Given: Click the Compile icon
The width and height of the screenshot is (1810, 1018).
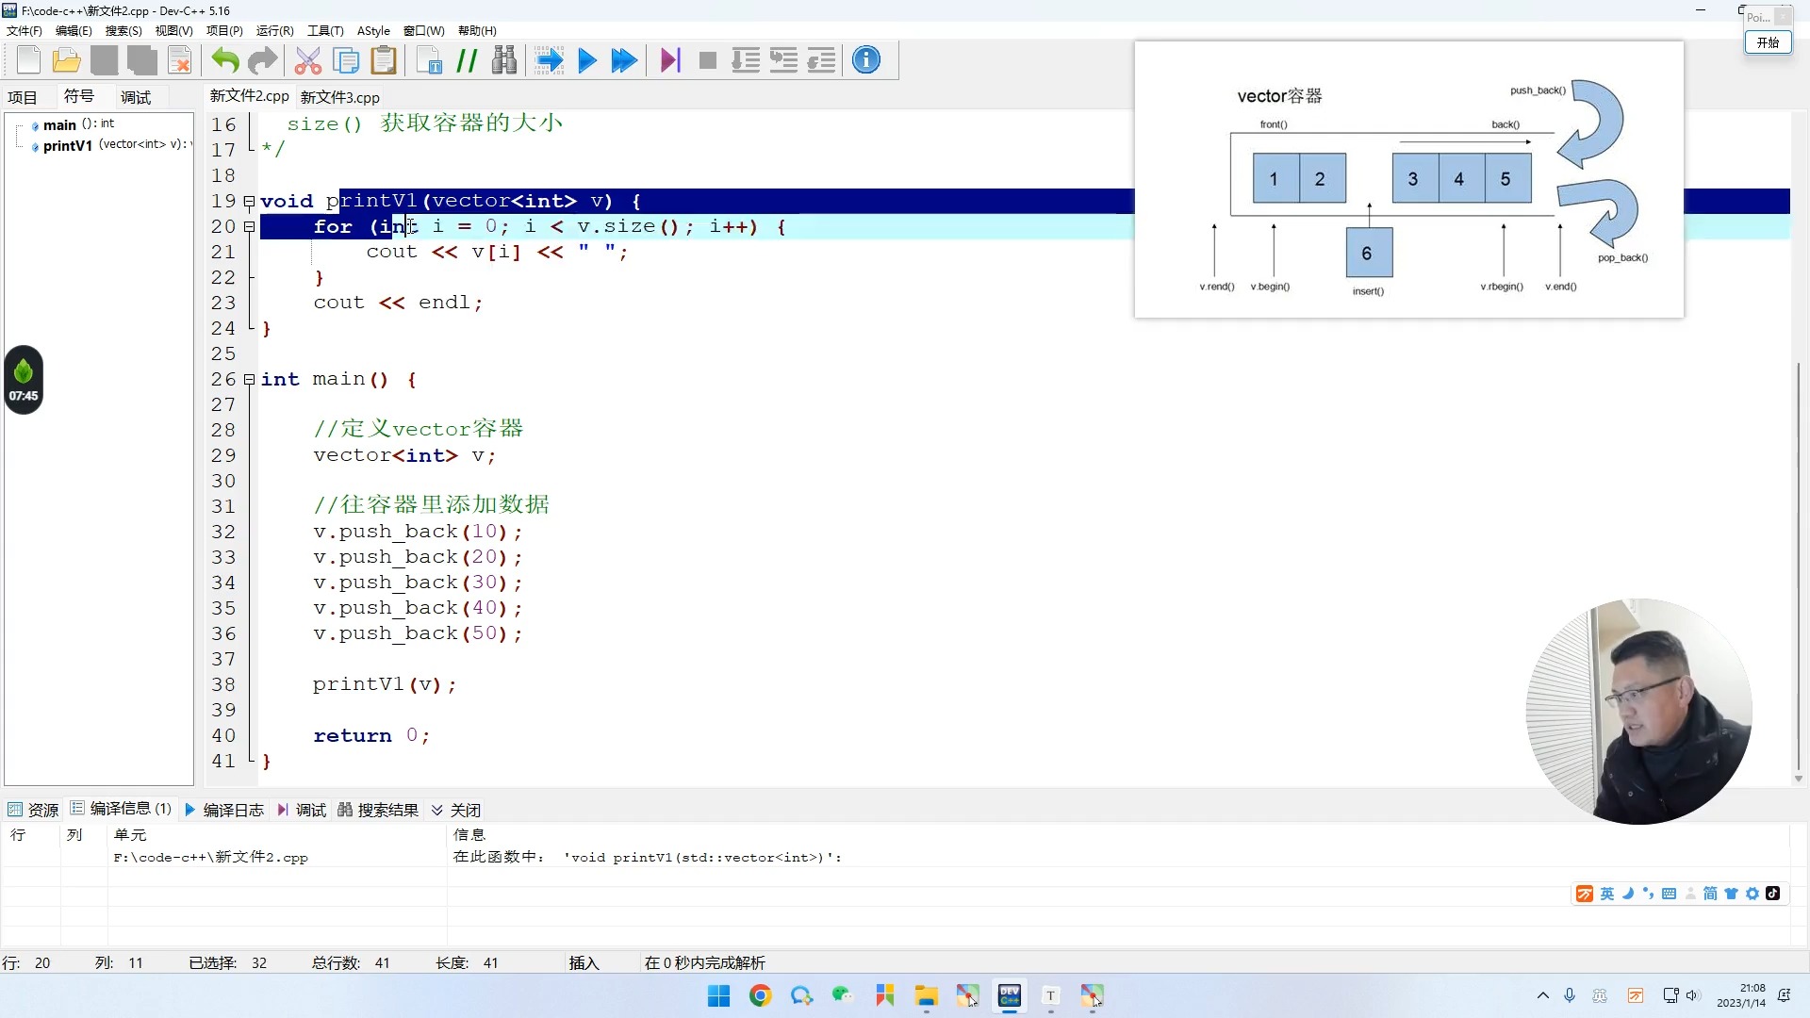Looking at the screenshot, I should coord(549,61).
